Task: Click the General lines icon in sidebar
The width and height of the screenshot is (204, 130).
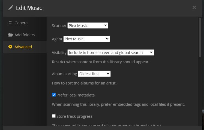Action: coord(10,23)
